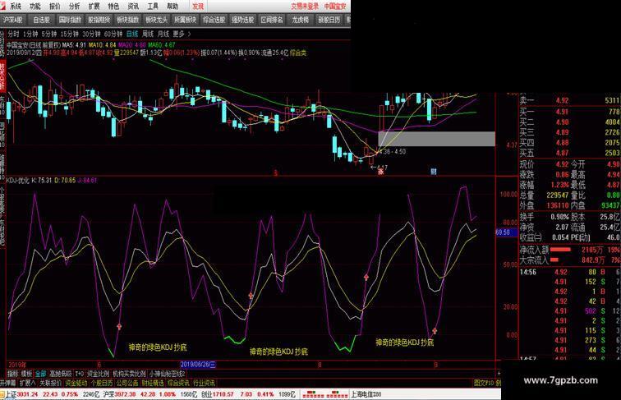Click the app logo icon at top-left
The image size is (621, 400).
point(3,6)
